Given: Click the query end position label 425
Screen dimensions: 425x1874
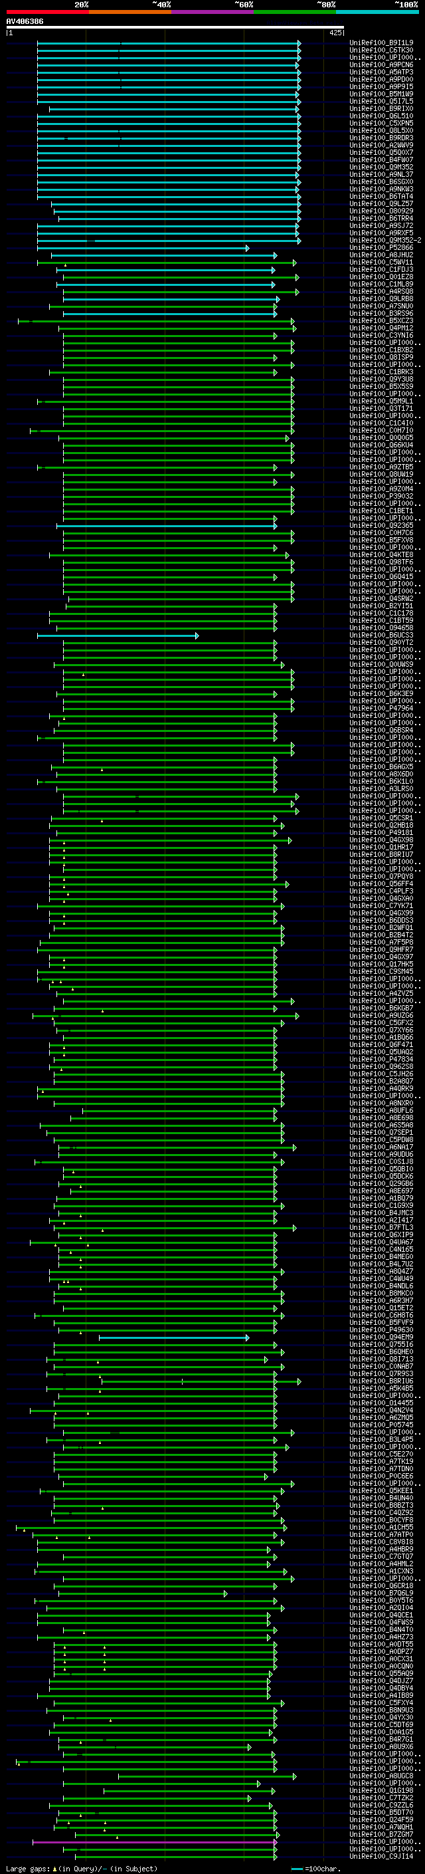Looking at the screenshot, I should click(x=335, y=33).
